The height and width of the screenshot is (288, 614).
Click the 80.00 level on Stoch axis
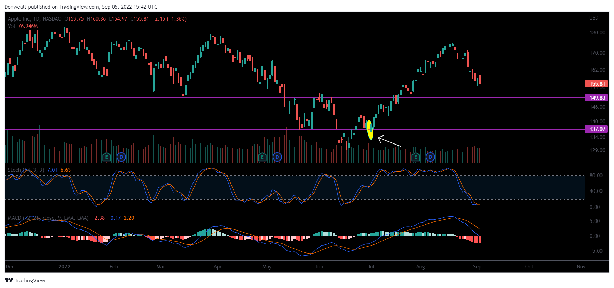[x=596, y=176]
